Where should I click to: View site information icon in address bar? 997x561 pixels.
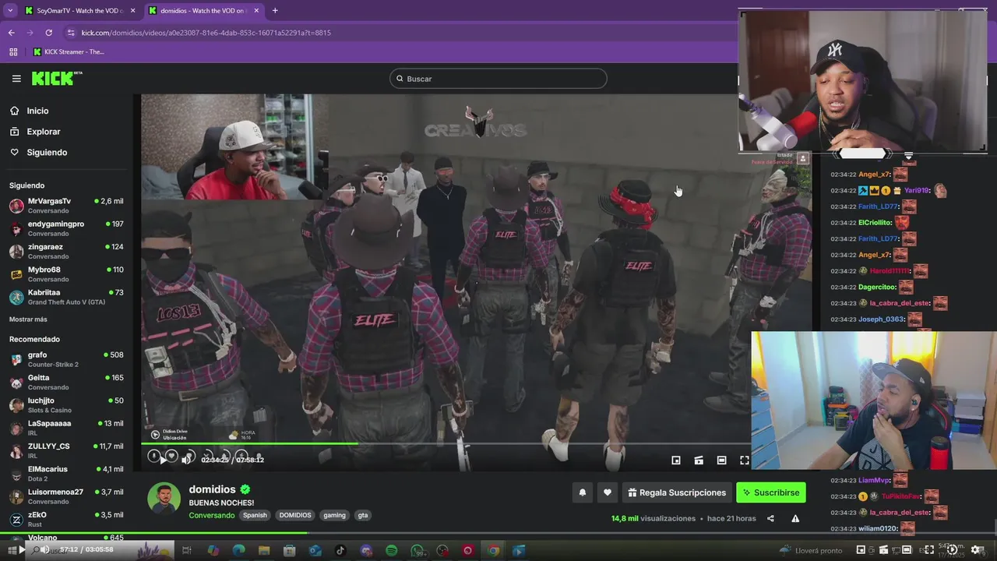point(71,33)
